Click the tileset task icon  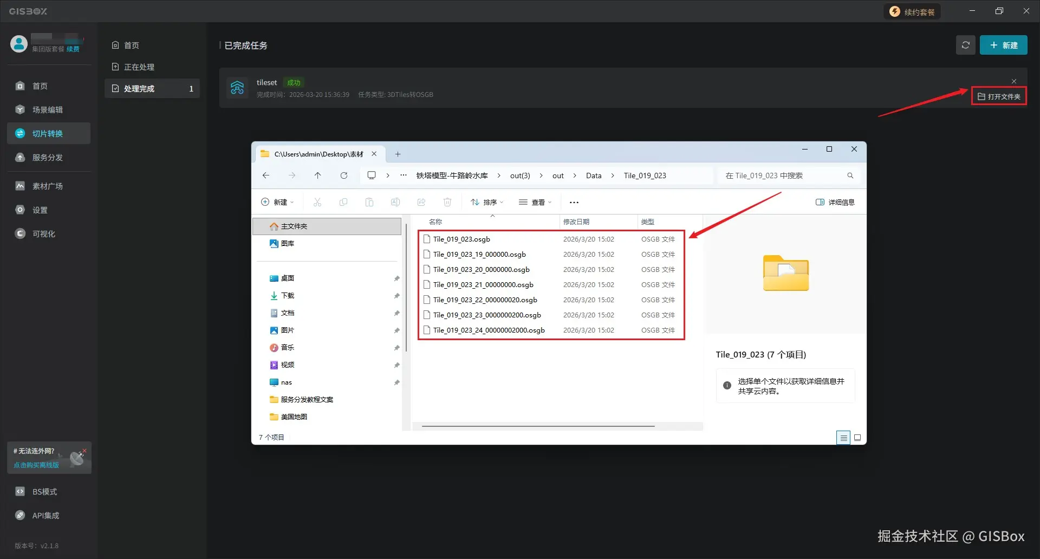(237, 88)
